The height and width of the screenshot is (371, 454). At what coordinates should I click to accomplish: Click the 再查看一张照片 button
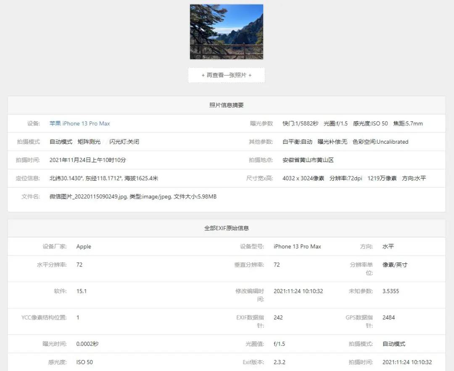click(226, 75)
